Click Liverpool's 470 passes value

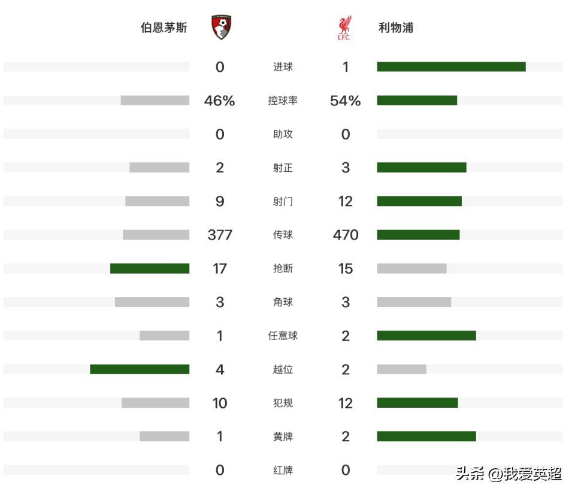(x=346, y=235)
